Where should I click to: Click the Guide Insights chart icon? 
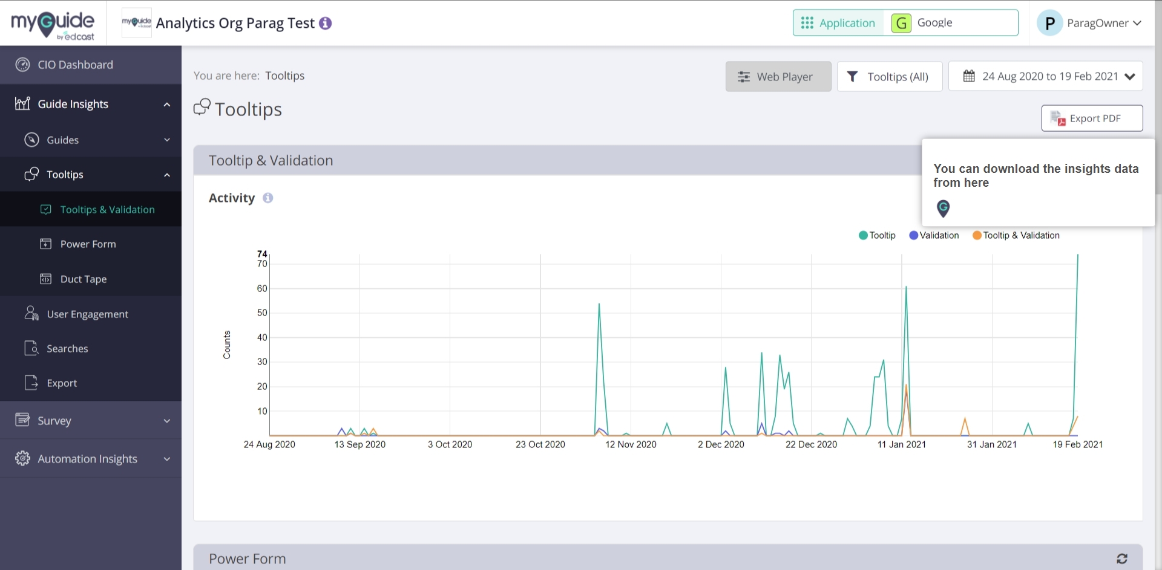[22, 104]
